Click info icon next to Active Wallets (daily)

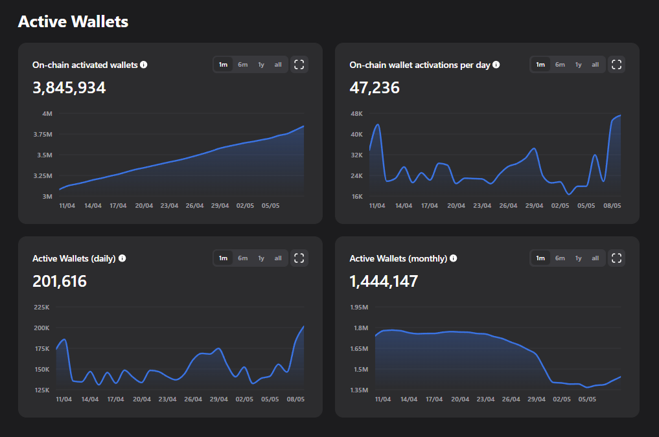pyautogui.click(x=122, y=258)
